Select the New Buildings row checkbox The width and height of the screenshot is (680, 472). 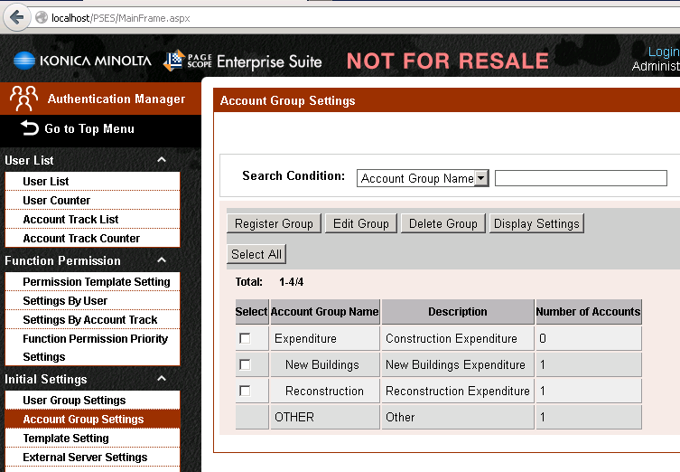(245, 364)
